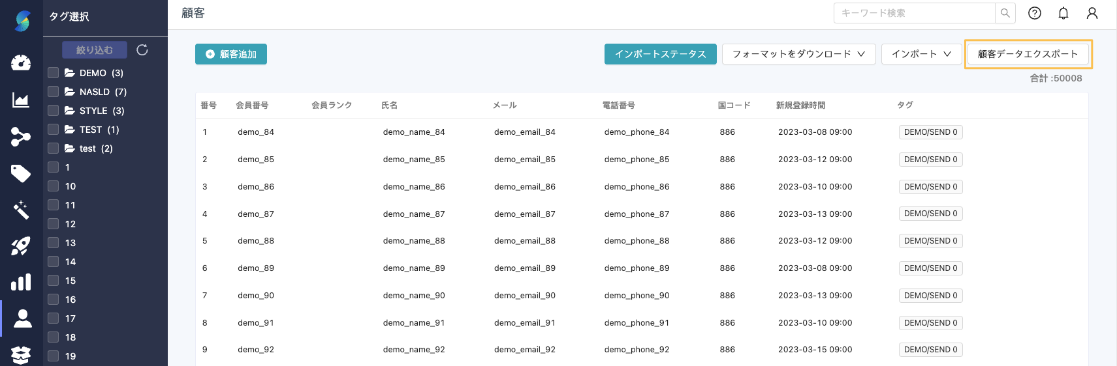Screen dimensions: 1117x366
Task: Click the lowercase test (2) folder icon
Action: point(70,148)
